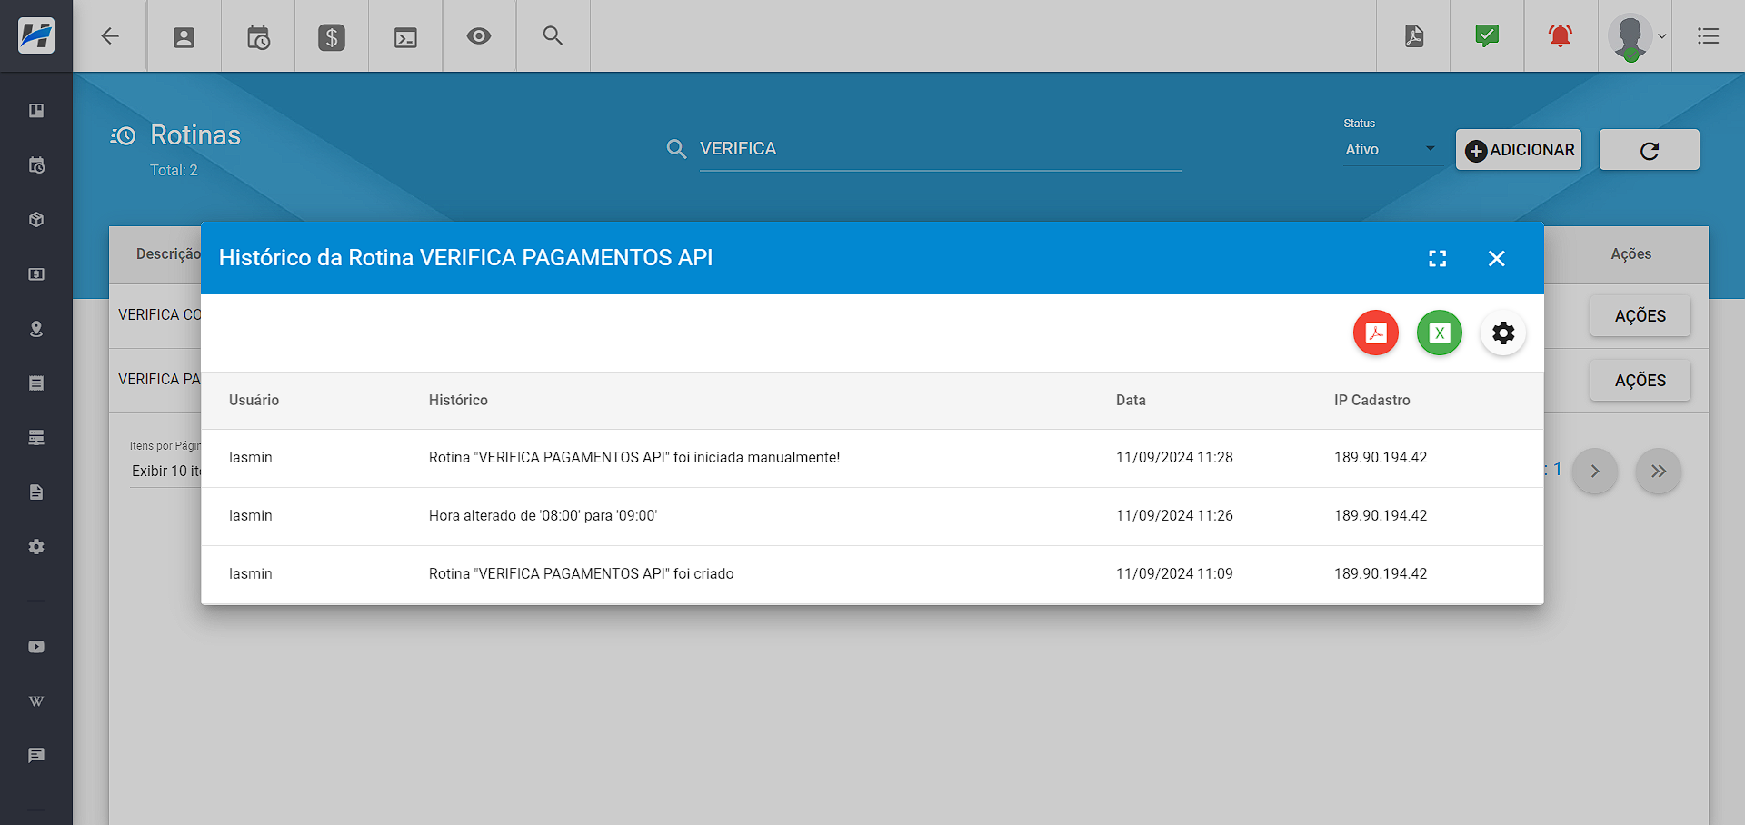Sort by Histórico column header
Viewport: 1745px width, 825px height.
(458, 401)
